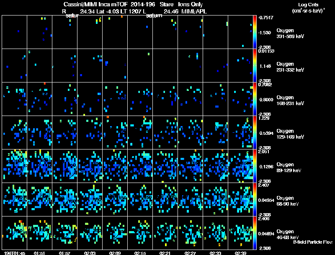
Task: Click the color bar for Oxygen 89-129 keV
Action: (255, 166)
